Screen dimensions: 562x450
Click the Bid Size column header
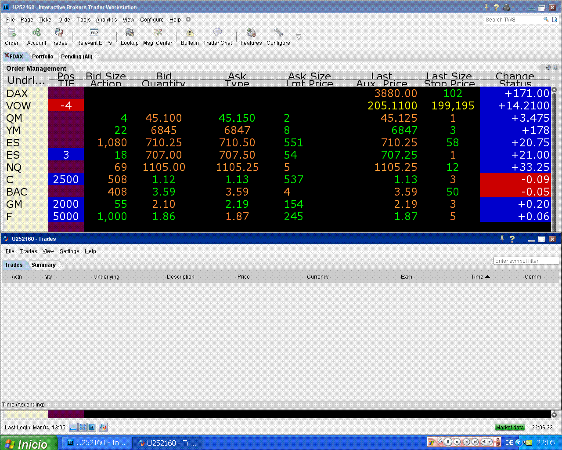tap(106, 76)
